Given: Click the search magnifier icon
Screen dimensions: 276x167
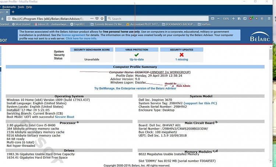Looking at the screenshot, I should pos(110,18).
